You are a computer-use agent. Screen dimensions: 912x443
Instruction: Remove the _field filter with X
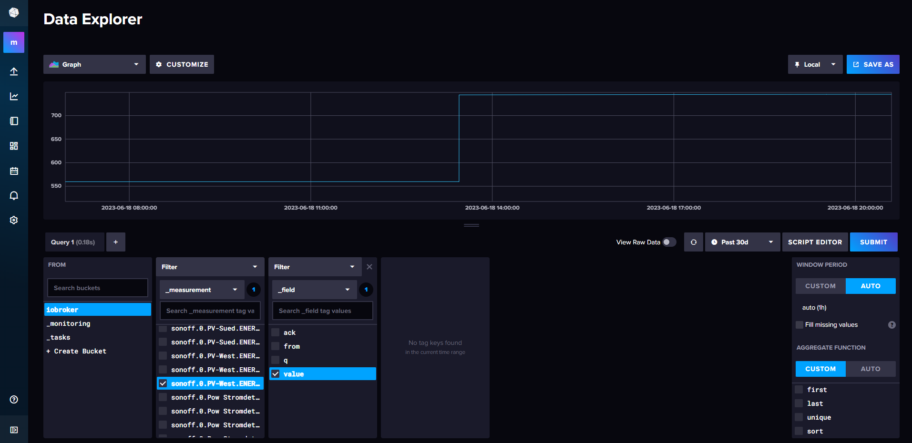(369, 267)
